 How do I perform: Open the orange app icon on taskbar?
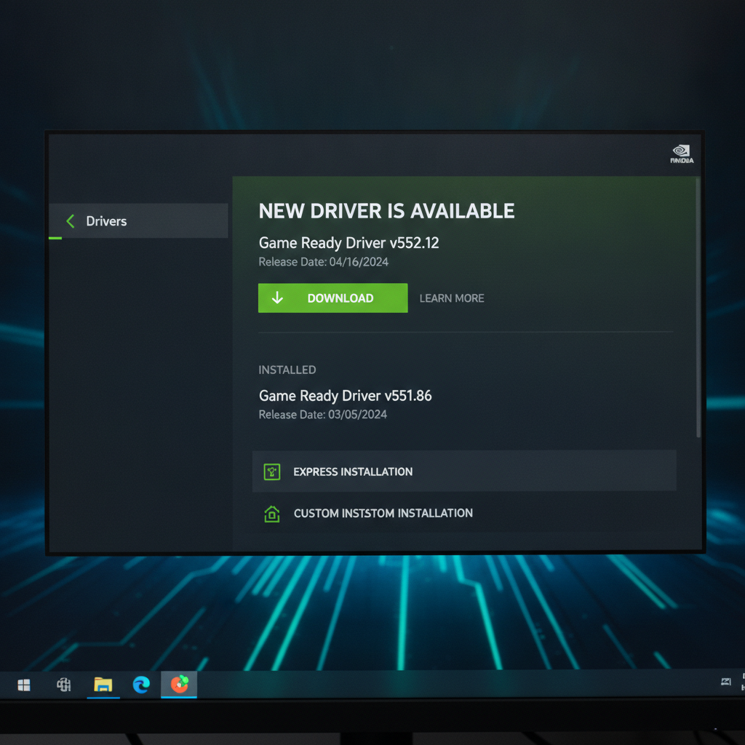180,684
